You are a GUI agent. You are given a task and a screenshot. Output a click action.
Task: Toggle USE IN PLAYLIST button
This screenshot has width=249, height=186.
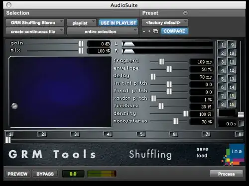pyautogui.click(x=118, y=23)
